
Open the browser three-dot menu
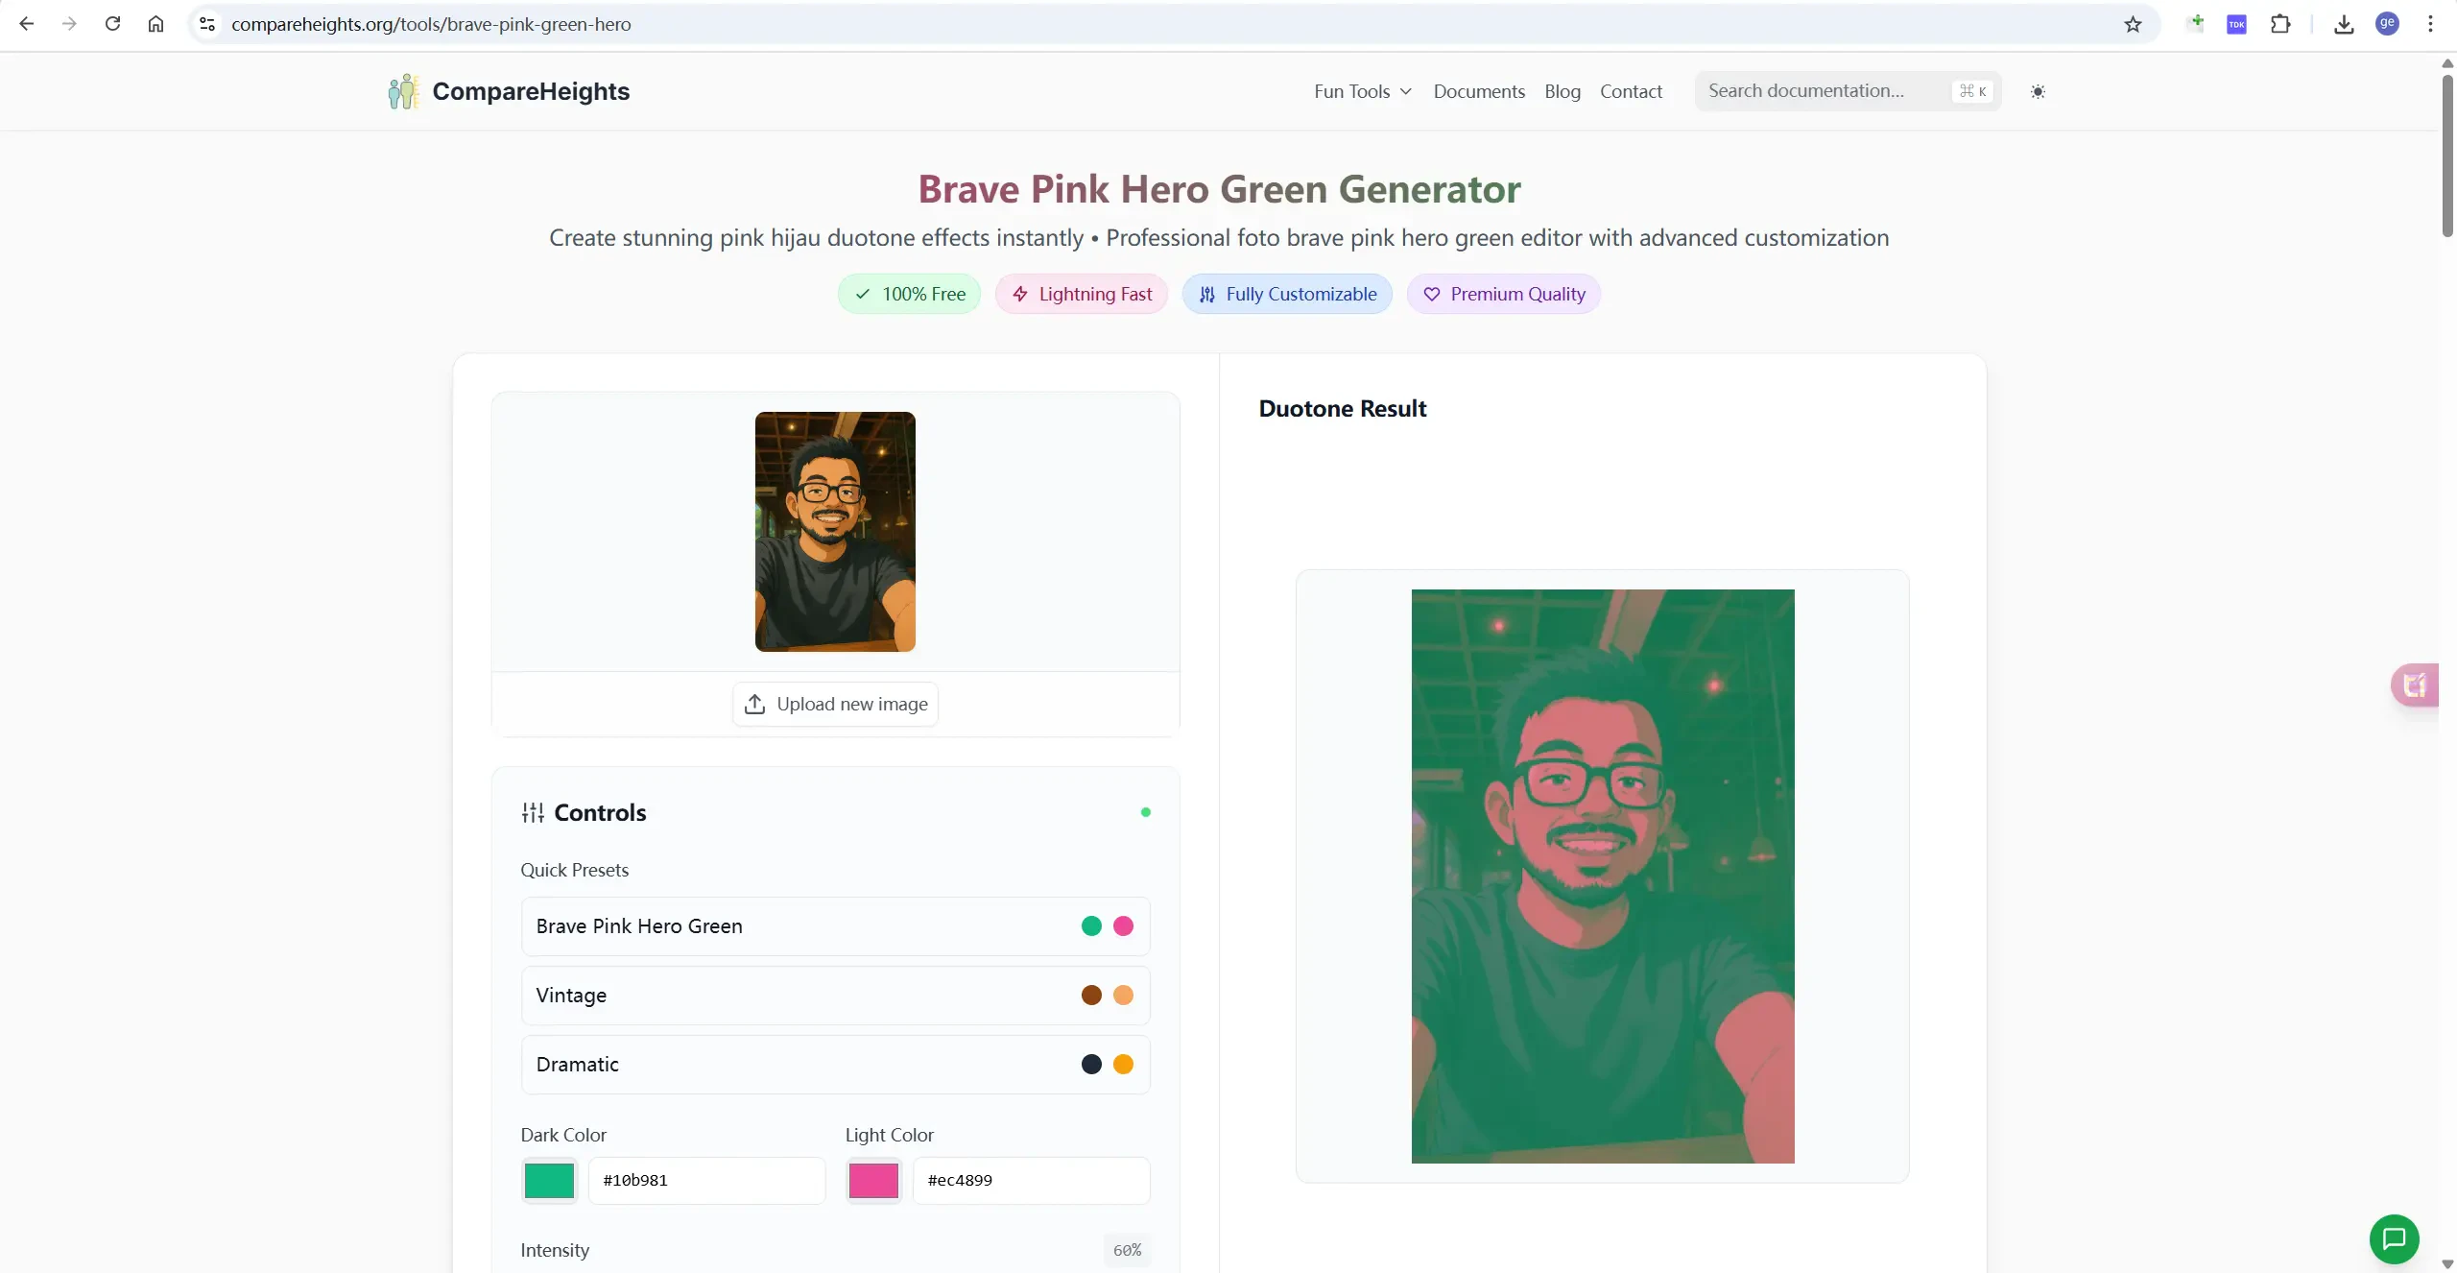pyautogui.click(x=2430, y=24)
